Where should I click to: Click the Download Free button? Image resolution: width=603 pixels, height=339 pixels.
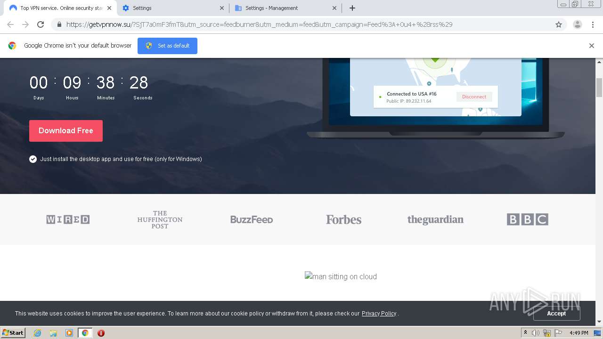[x=66, y=130]
